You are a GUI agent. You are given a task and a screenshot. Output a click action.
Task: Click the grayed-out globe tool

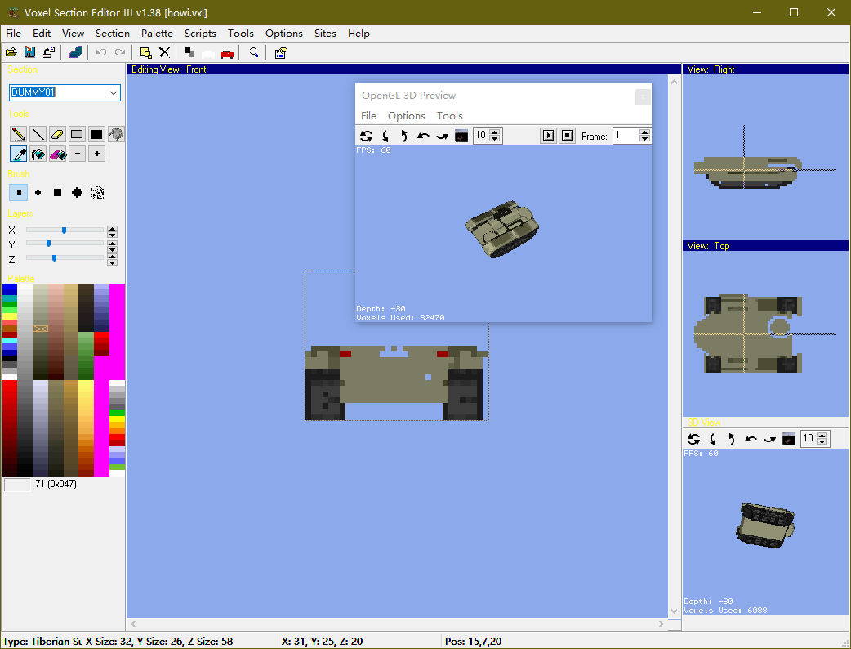pyautogui.click(x=116, y=133)
